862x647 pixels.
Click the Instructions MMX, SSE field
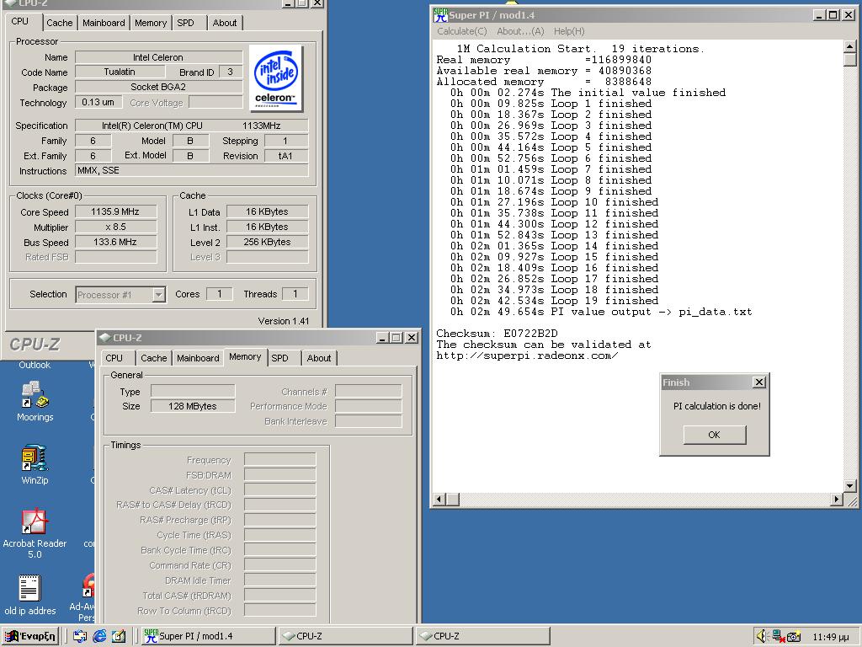click(191, 170)
